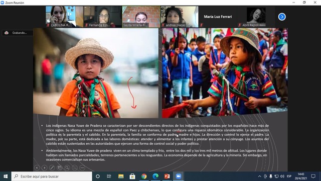Expand hidden system tray icons chevron
Image resolution: width=321 pixels, height=181 pixels.
(259, 176)
